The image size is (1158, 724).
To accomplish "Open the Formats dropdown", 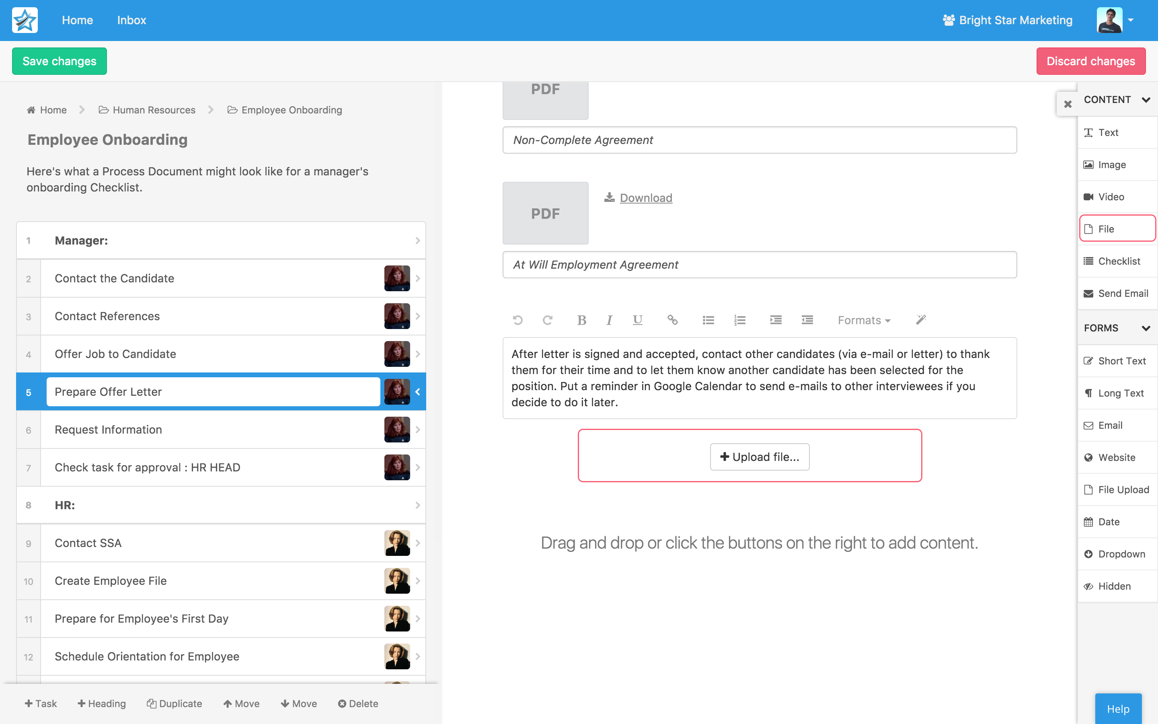I will (x=864, y=320).
